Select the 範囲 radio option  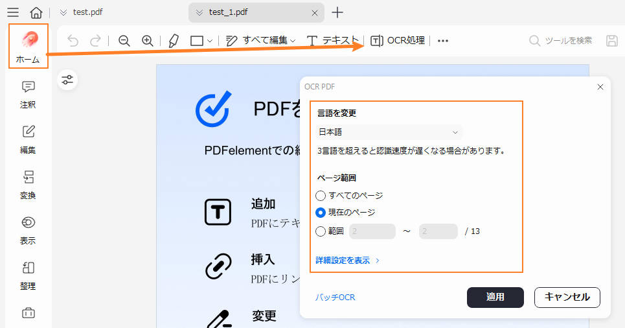[x=321, y=231]
